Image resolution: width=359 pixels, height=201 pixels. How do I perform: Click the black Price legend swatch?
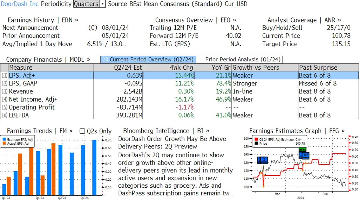pos(256,143)
